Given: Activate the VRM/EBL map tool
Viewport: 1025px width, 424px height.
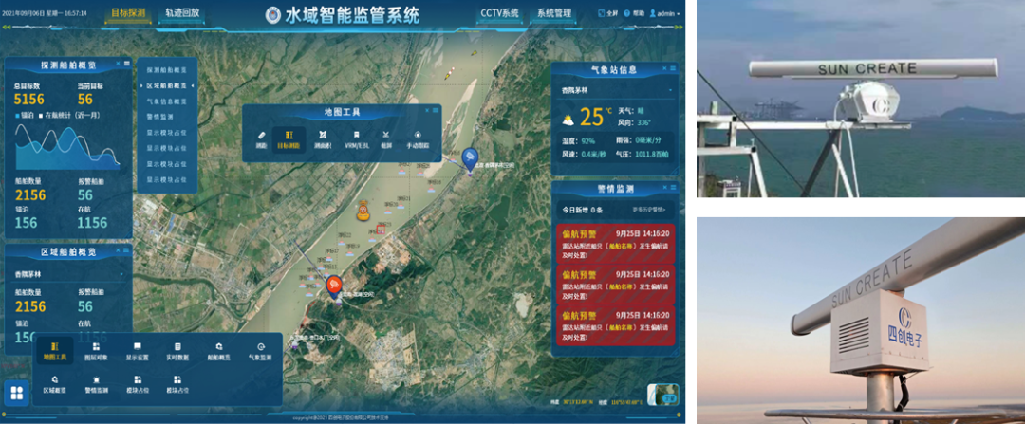Looking at the screenshot, I should (x=356, y=138).
